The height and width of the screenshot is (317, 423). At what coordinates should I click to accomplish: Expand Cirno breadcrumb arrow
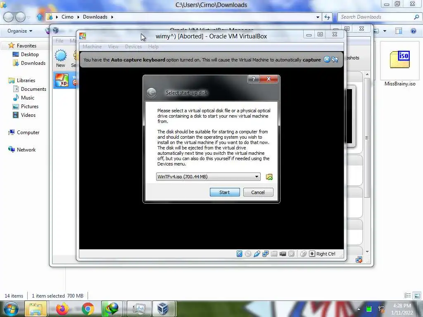78,17
